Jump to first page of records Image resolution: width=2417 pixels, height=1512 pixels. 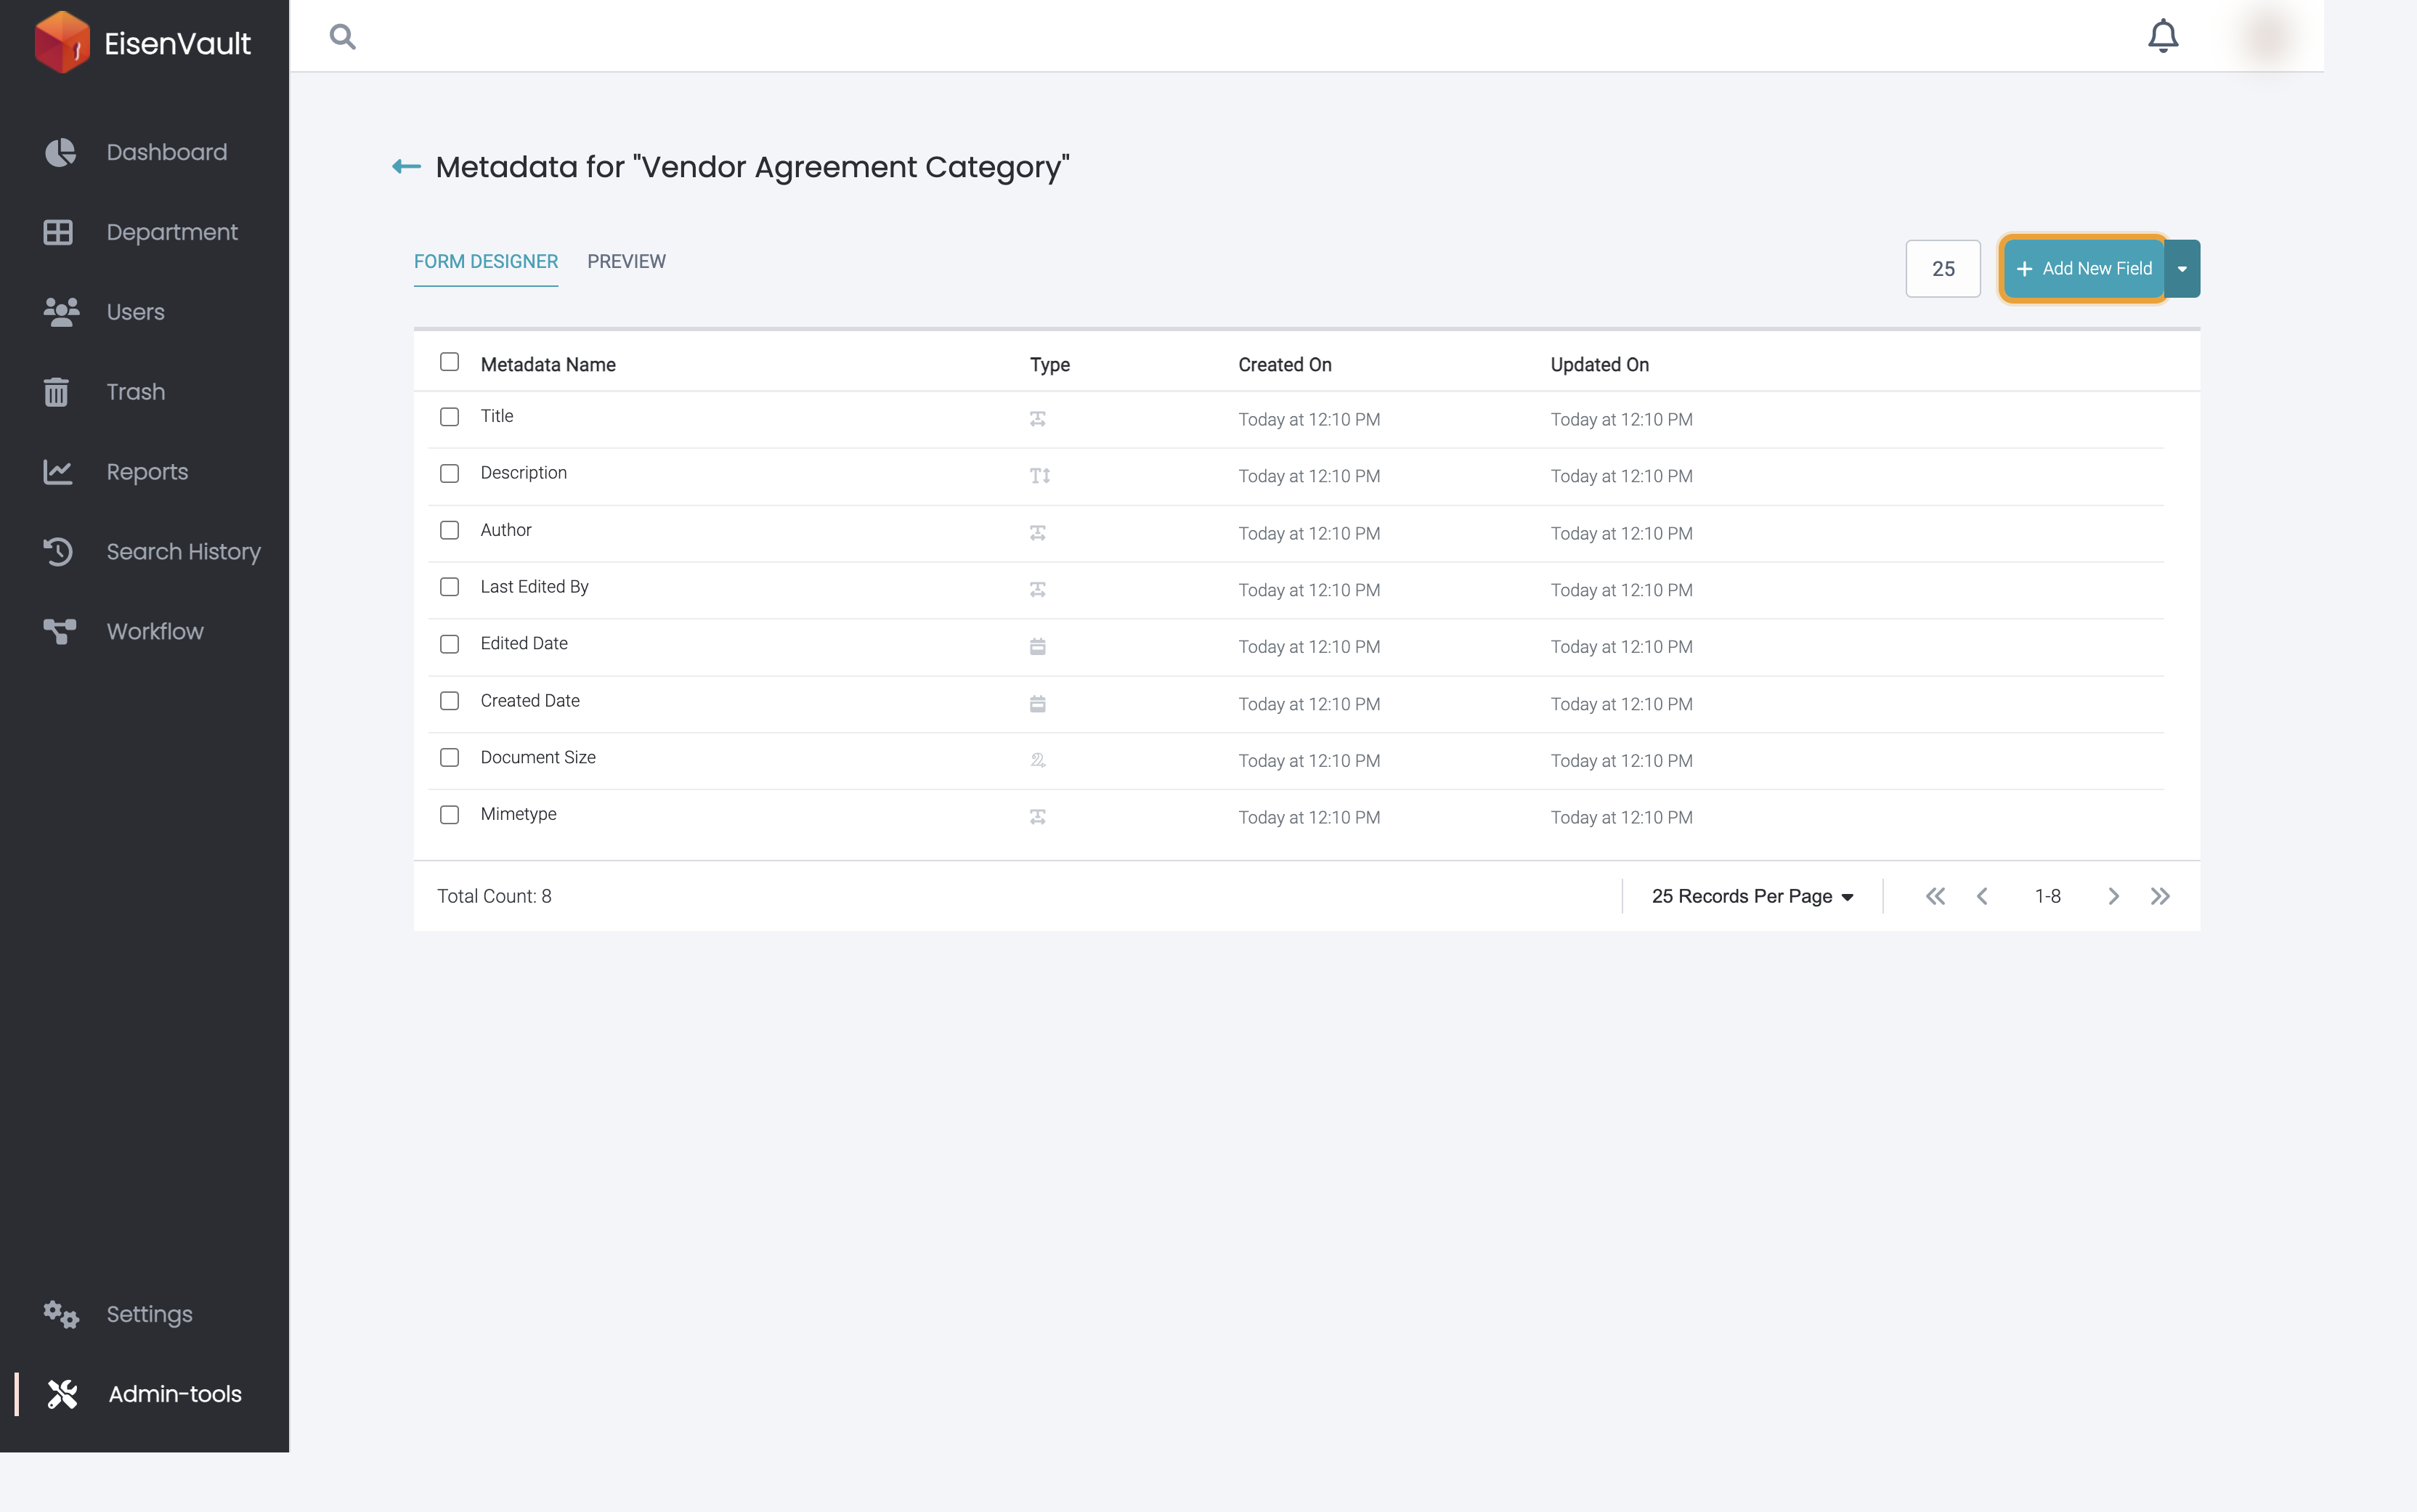[x=1935, y=896]
